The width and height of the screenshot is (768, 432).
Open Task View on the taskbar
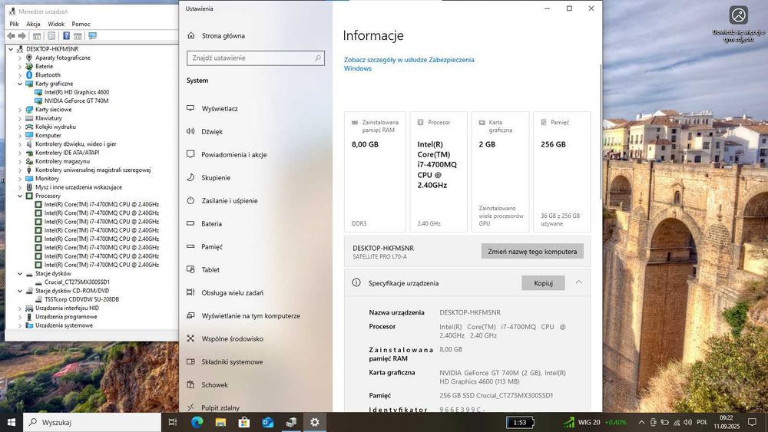pyautogui.click(x=172, y=422)
